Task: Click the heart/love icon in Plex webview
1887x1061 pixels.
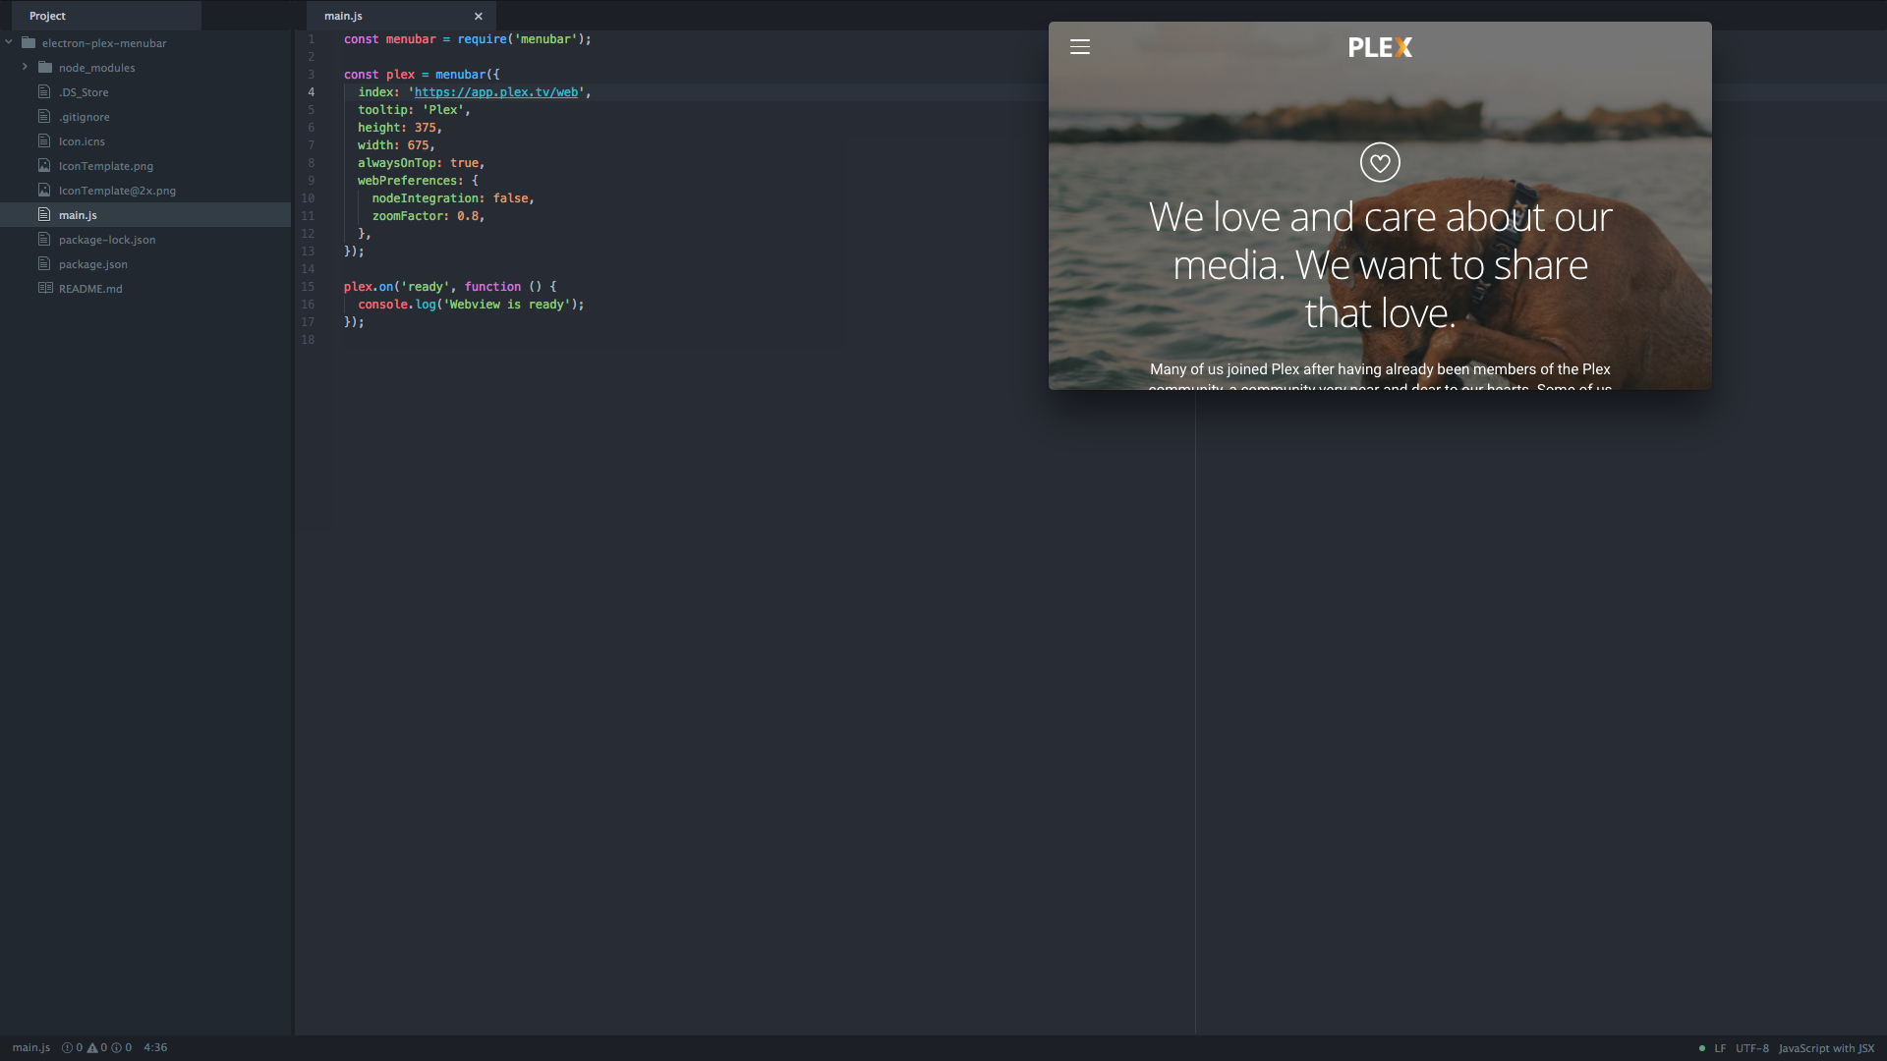Action: [1380, 162]
